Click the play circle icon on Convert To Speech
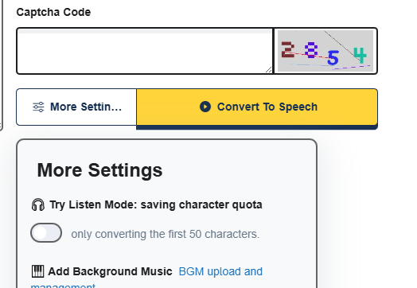 click(x=205, y=107)
